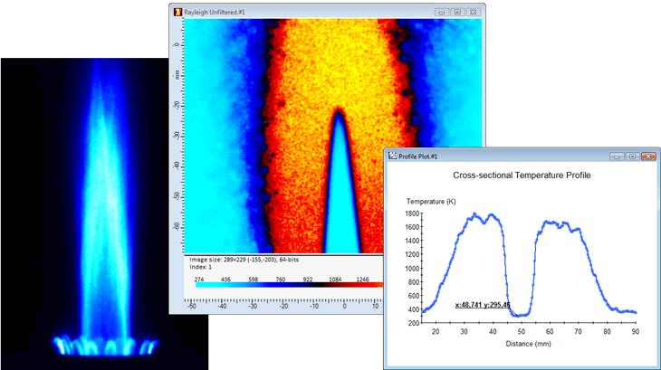Close the Rayleigh Unfiltered window
The height and width of the screenshot is (370, 661).
tap(475, 13)
